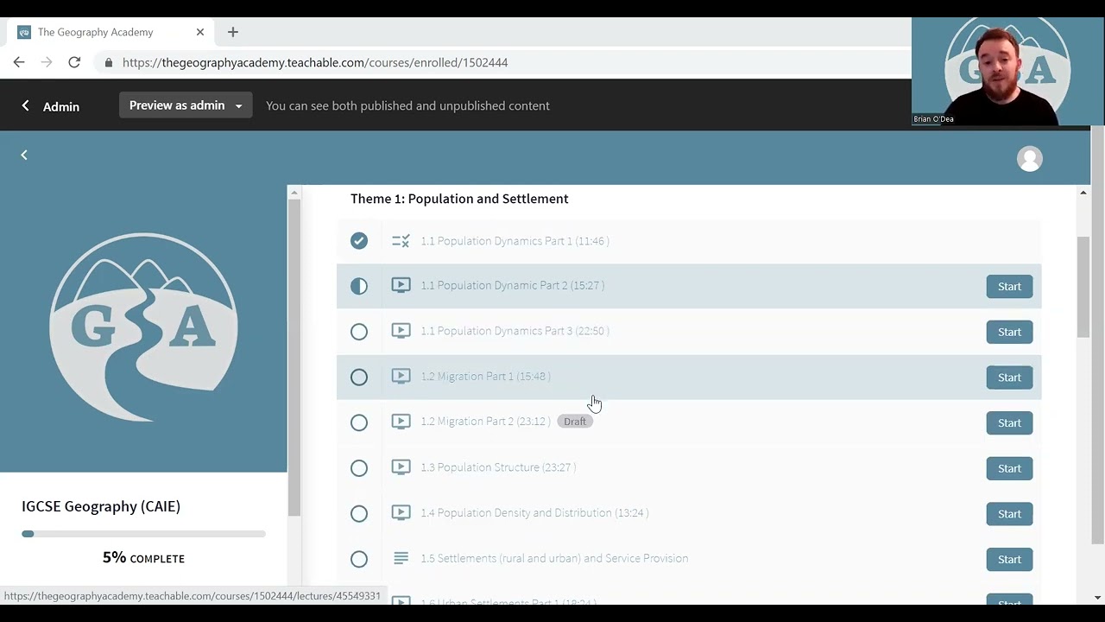Toggle half-complete circle for Population Dynamic Part 2

359,286
